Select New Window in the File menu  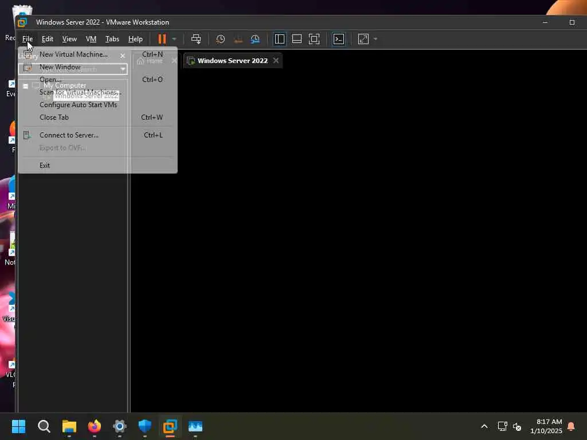click(97, 67)
